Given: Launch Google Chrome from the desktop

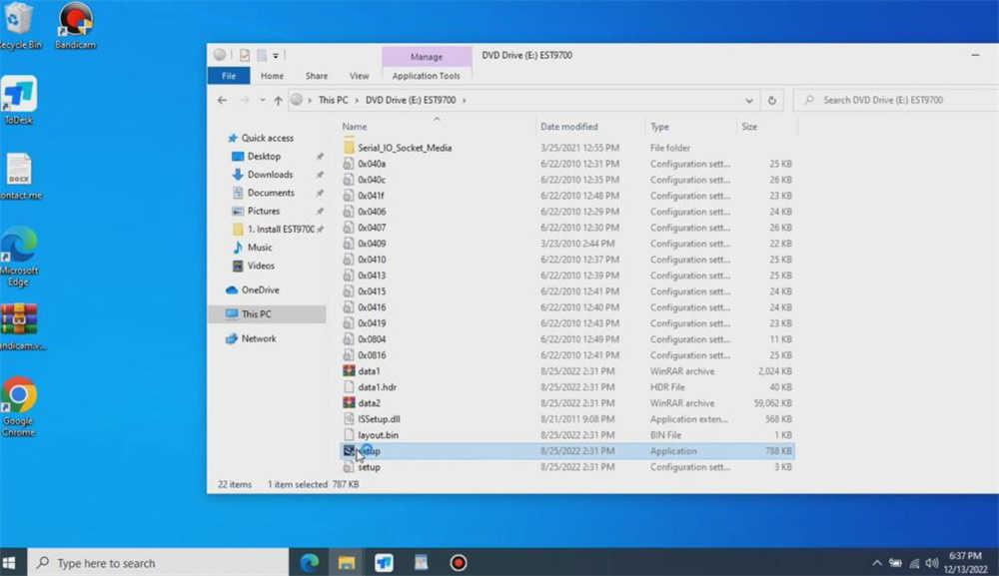Looking at the screenshot, I should [x=18, y=406].
